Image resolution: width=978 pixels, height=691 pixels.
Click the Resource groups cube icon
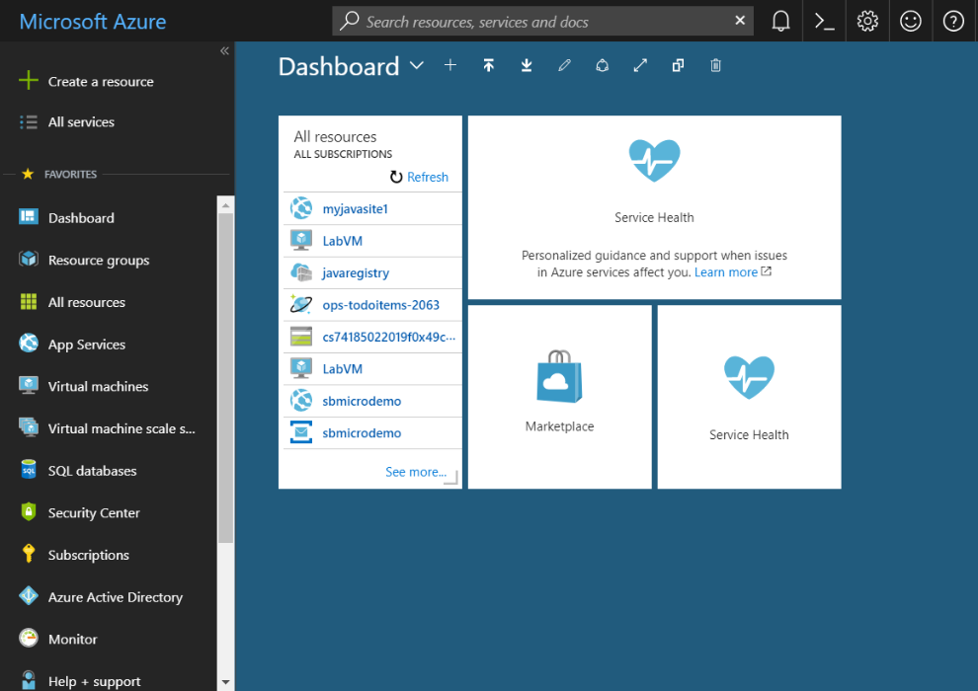point(28,259)
